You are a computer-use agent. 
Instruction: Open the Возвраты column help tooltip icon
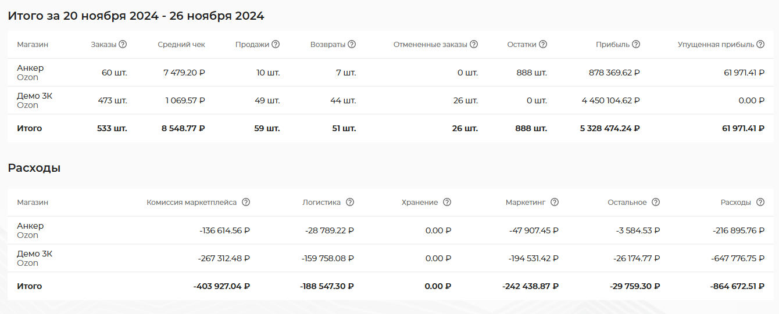click(x=352, y=45)
